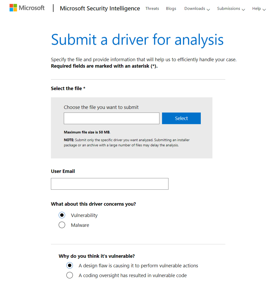Select the Vulnerability radio option

point(62,215)
